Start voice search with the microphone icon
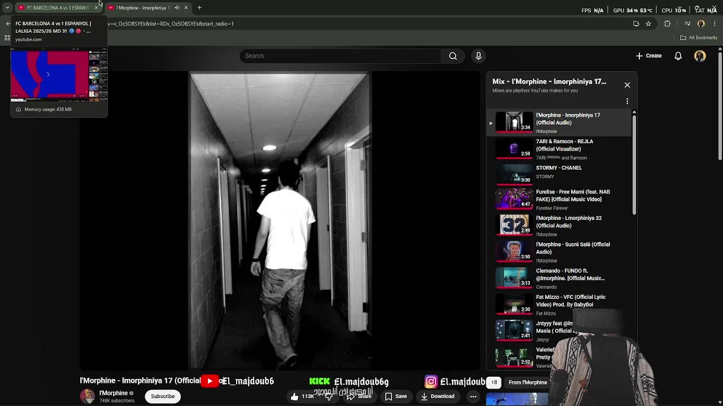 click(x=478, y=56)
